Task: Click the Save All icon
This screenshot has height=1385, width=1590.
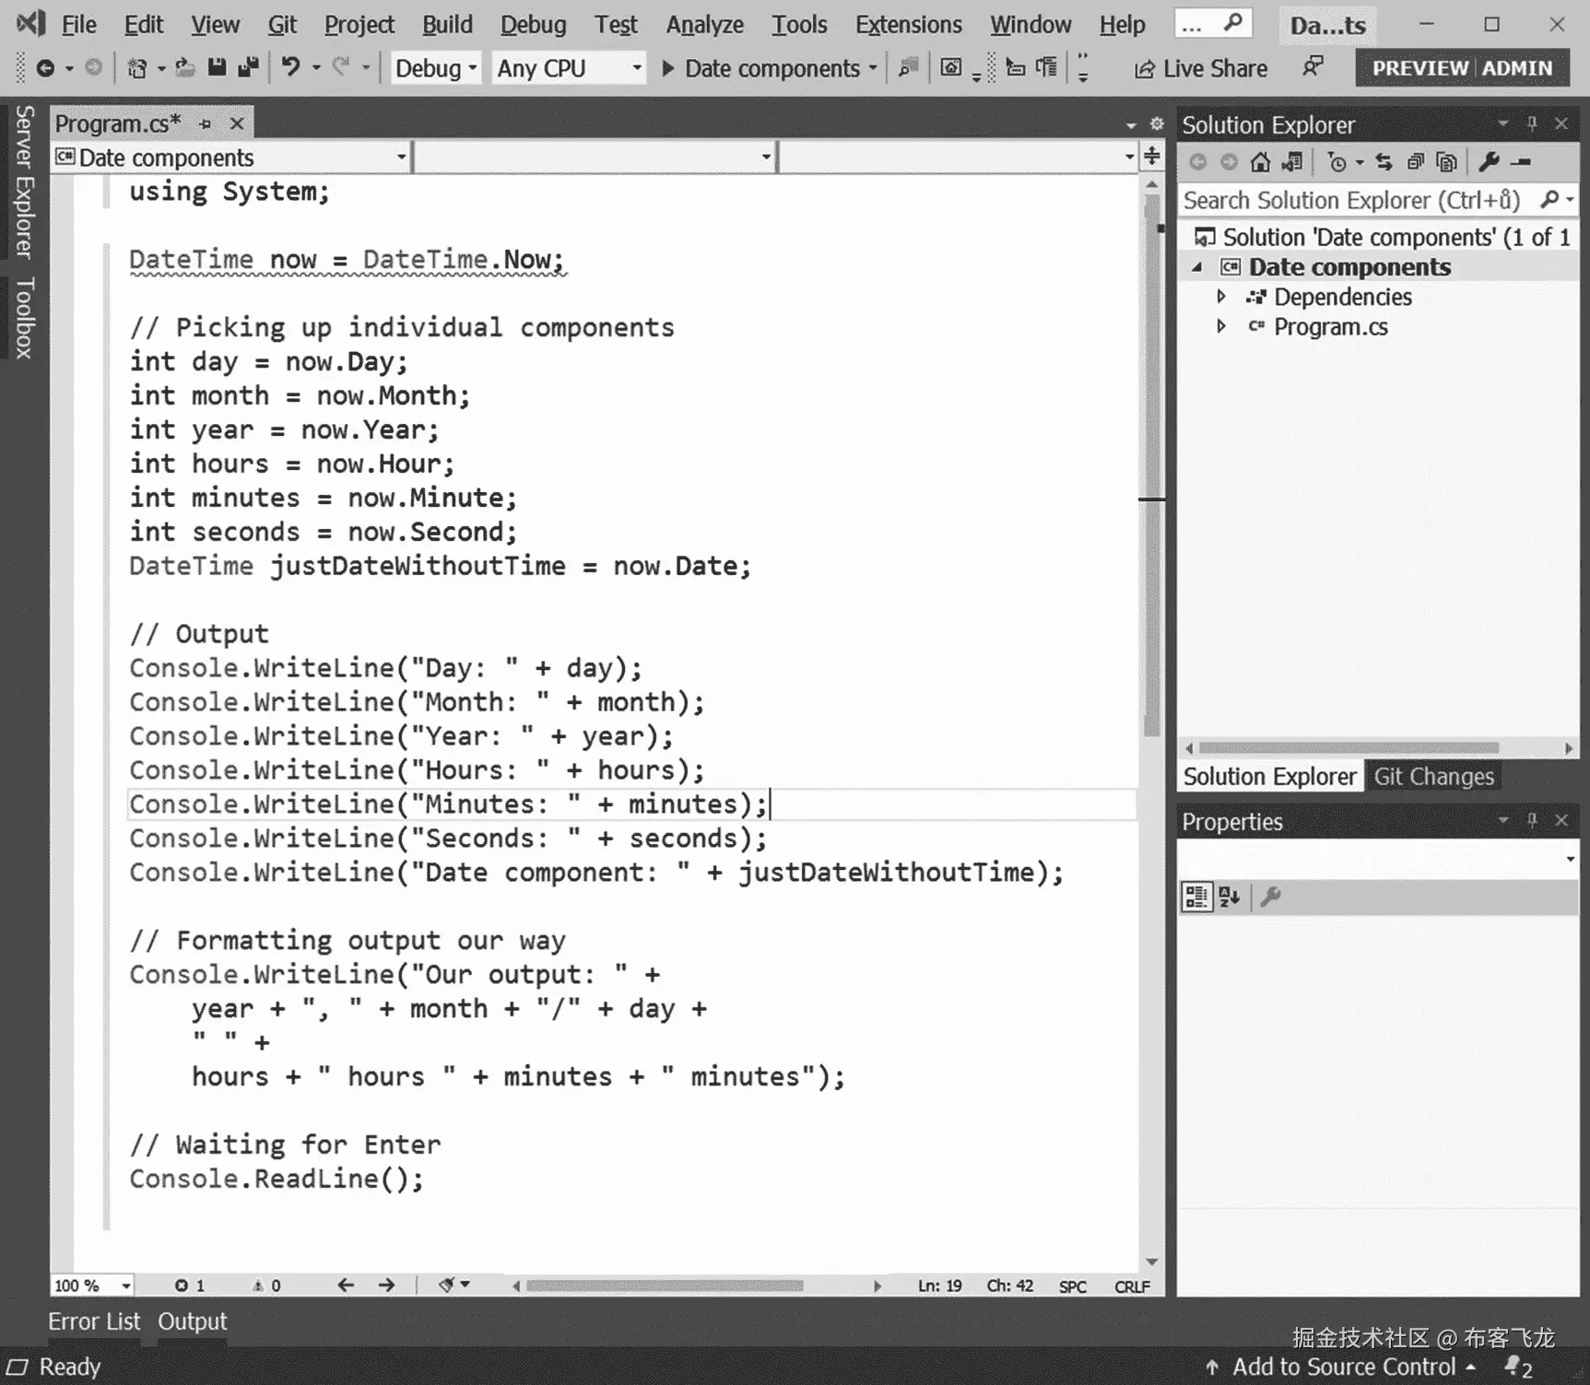Action: (248, 67)
